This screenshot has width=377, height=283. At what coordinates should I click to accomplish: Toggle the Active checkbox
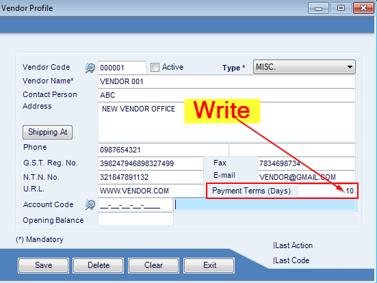pyautogui.click(x=155, y=67)
